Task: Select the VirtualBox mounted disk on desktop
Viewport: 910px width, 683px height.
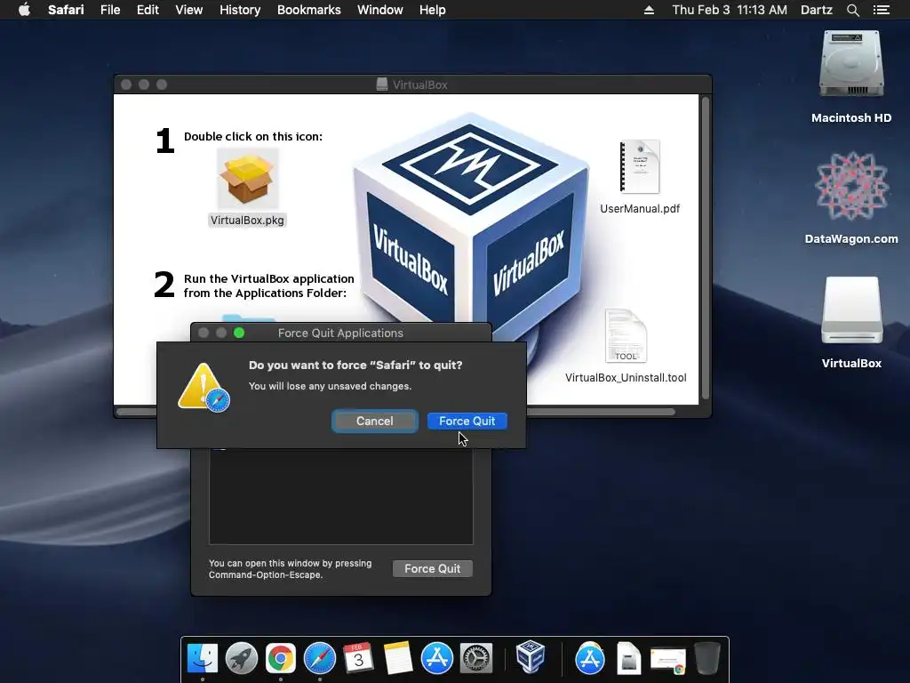Action: point(851,310)
